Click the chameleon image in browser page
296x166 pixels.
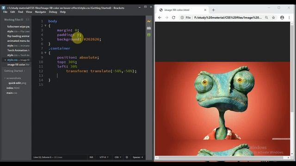pyautogui.click(x=222, y=101)
